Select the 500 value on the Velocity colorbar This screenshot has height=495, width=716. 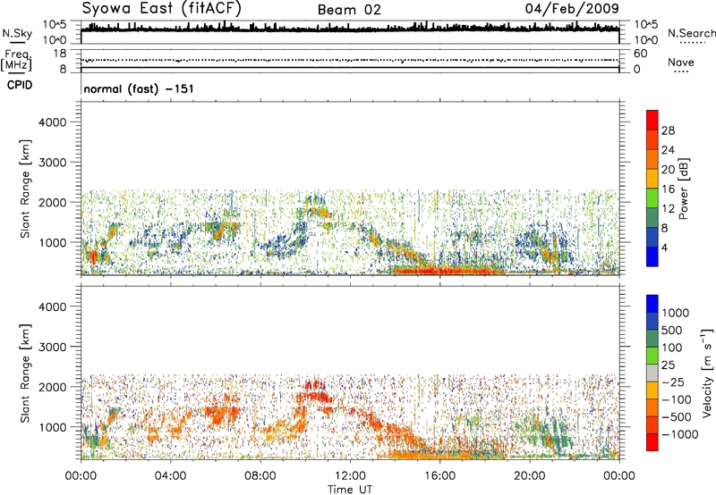click(x=672, y=330)
